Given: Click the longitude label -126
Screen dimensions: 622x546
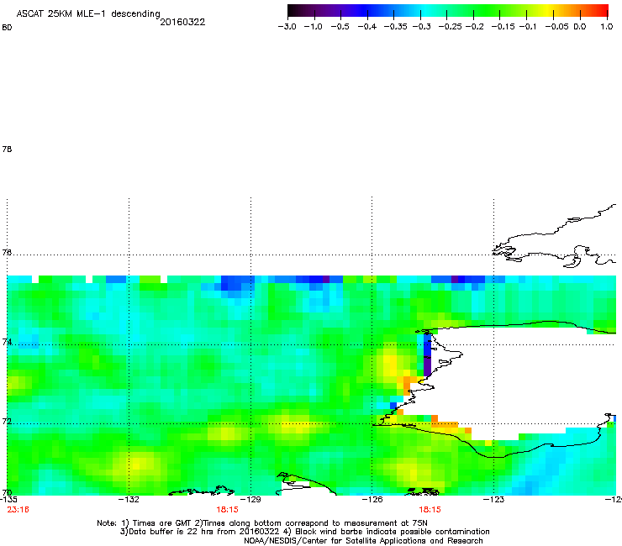Looking at the screenshot, I should [x=372, y=499].
